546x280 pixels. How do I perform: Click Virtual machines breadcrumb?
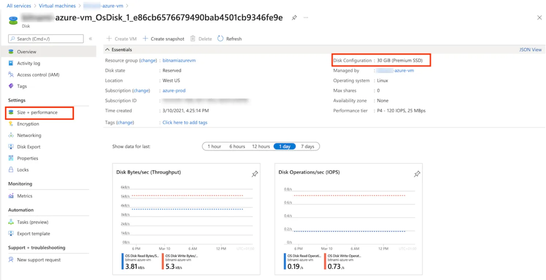pos(57,6)
